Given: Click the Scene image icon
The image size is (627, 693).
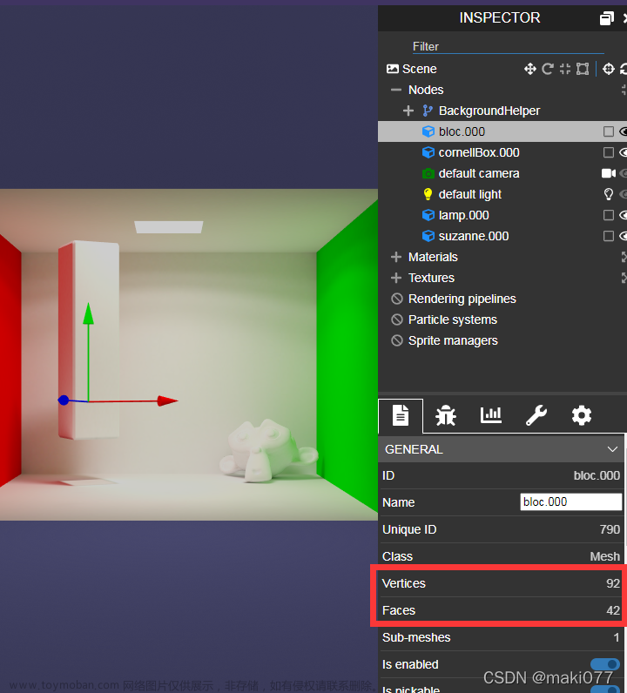Looking at the screenshot, I should [392, 69].
